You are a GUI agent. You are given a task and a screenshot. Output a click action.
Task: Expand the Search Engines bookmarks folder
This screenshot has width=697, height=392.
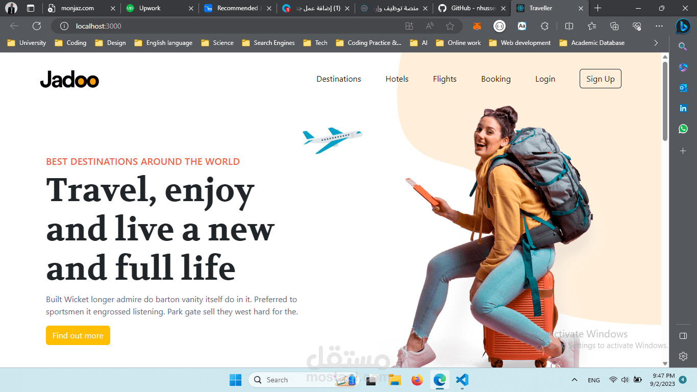pos(268,43)
